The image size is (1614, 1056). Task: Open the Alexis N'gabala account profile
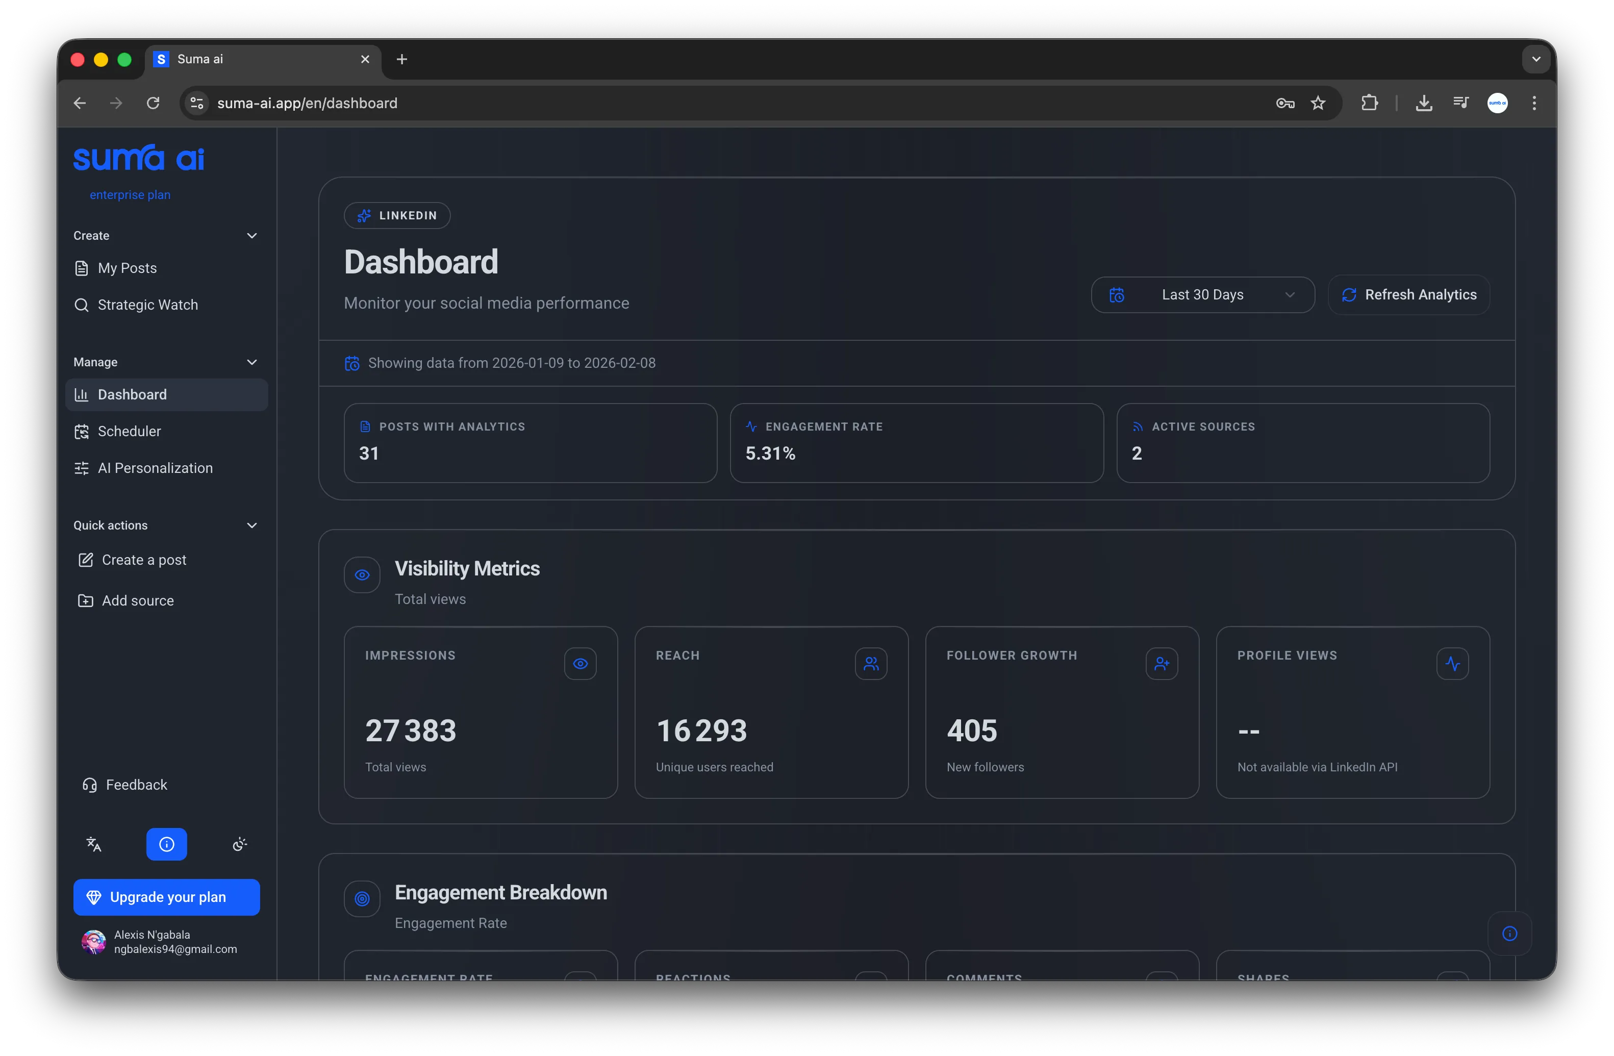click(167, 942)
